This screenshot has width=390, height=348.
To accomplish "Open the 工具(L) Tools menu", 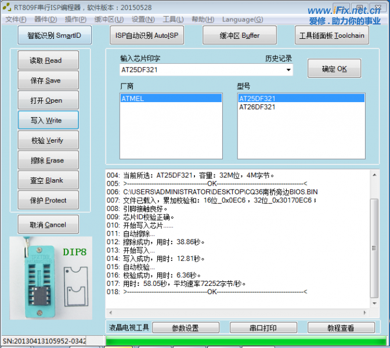I will (x=173, y=19).
